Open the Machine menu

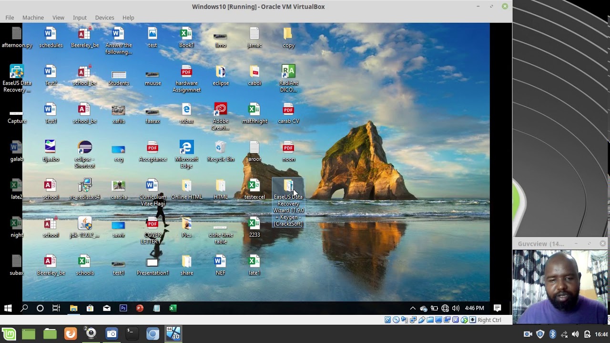coord(33,18)
